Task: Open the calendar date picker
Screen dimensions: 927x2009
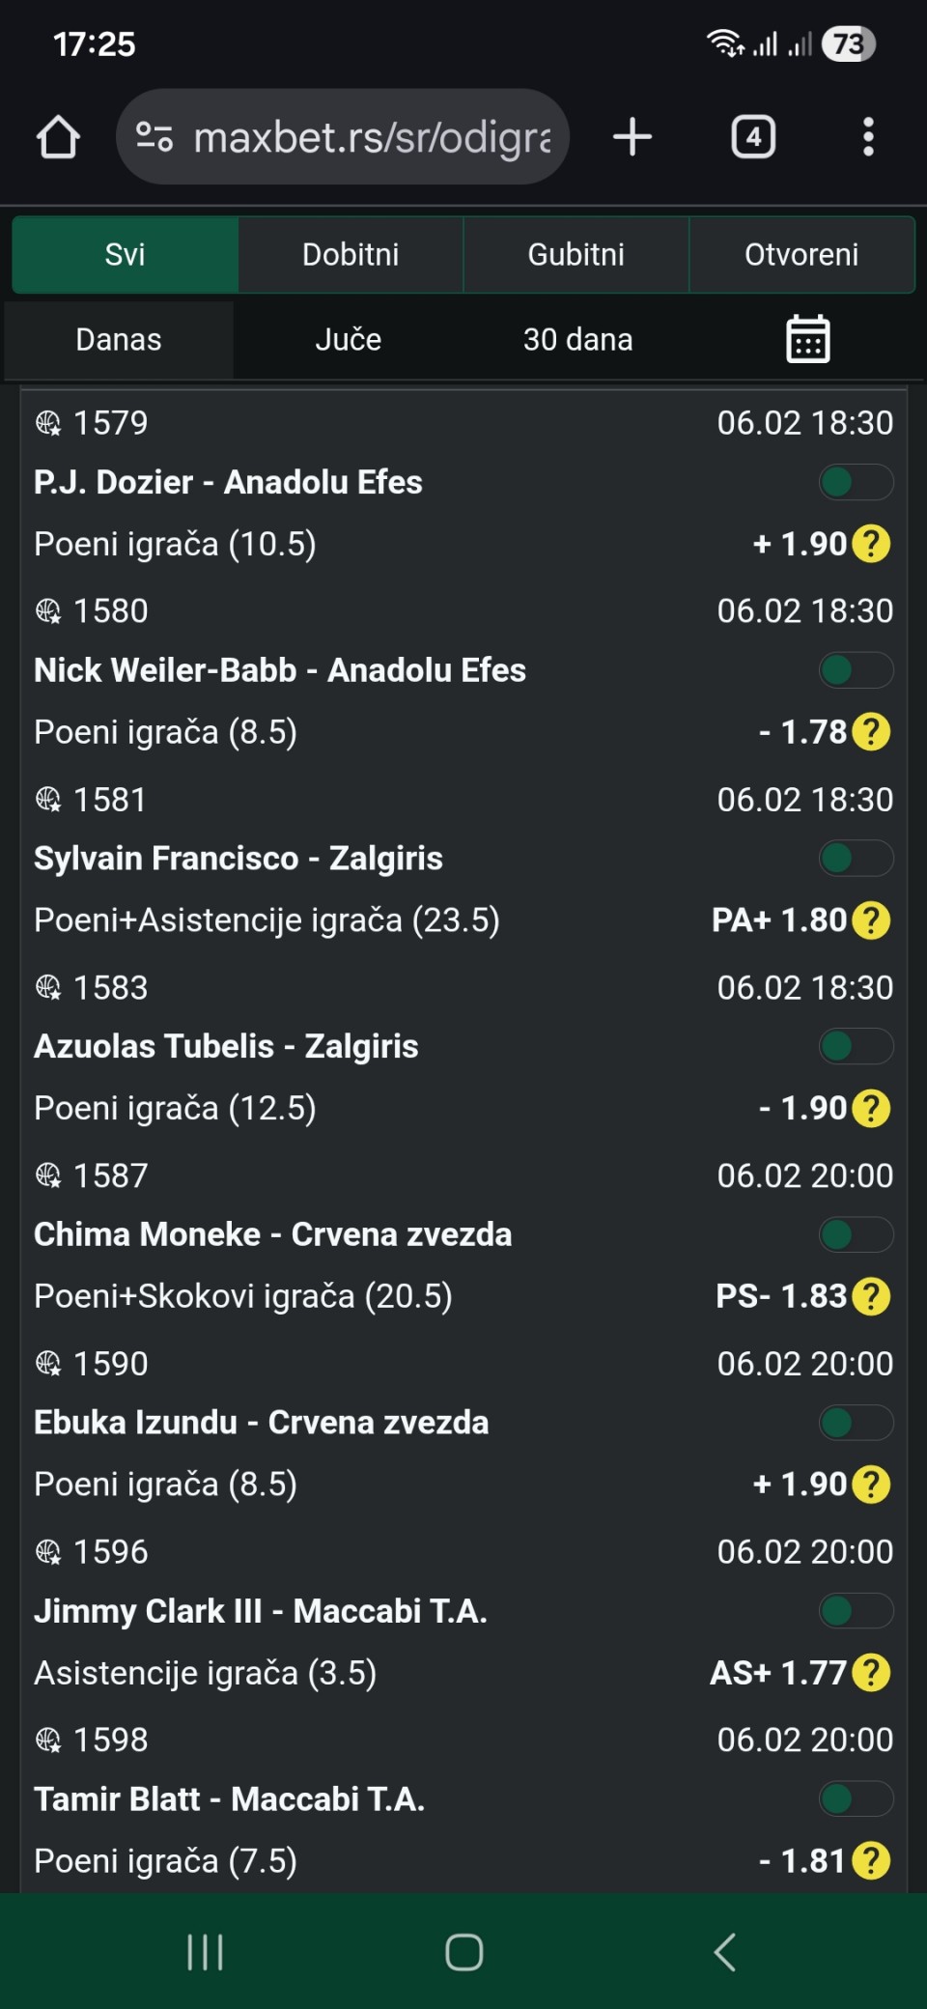Action: [807, 339]
